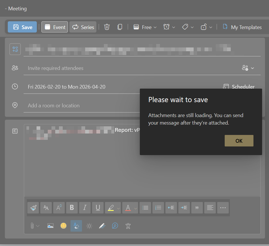269x246 pixels.
Task: Select the Format Painter brush icon
Action: point(33,207)
